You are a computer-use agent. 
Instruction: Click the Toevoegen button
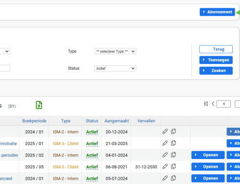216,60
